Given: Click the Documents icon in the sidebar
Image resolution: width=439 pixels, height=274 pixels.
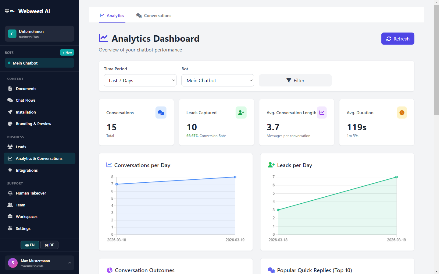Looking at the screenshot, I should pyautogui.click(x=11, y=89).
